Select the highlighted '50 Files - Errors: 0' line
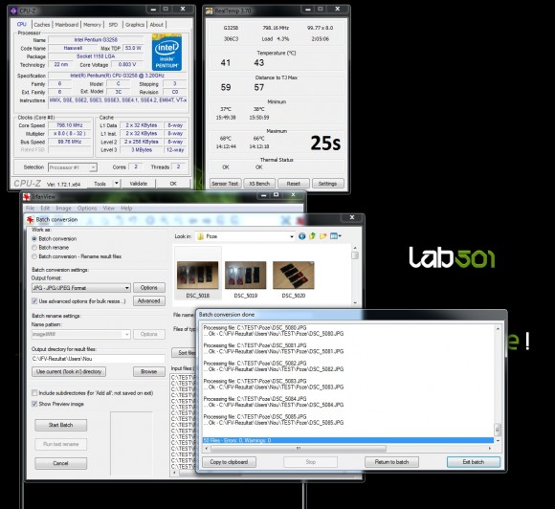The height and width of the screenshot is (509, 555). coord(348,440)
